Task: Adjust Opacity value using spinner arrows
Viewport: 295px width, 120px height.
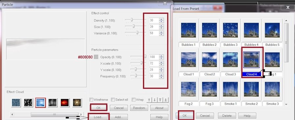Action: click(161, 57)
